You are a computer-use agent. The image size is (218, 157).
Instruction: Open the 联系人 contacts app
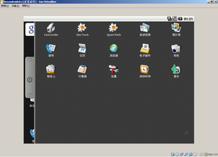coord(51,71)
